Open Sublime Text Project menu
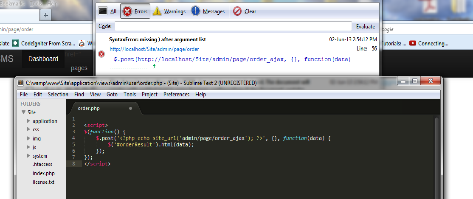Screen dimensions: 473x199 [149, 94]
